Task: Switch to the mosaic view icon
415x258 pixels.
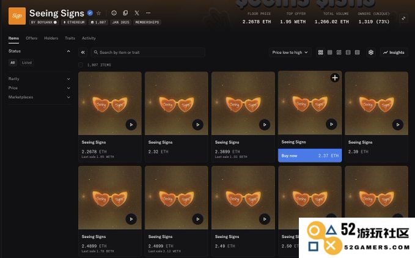Action: 339,53
